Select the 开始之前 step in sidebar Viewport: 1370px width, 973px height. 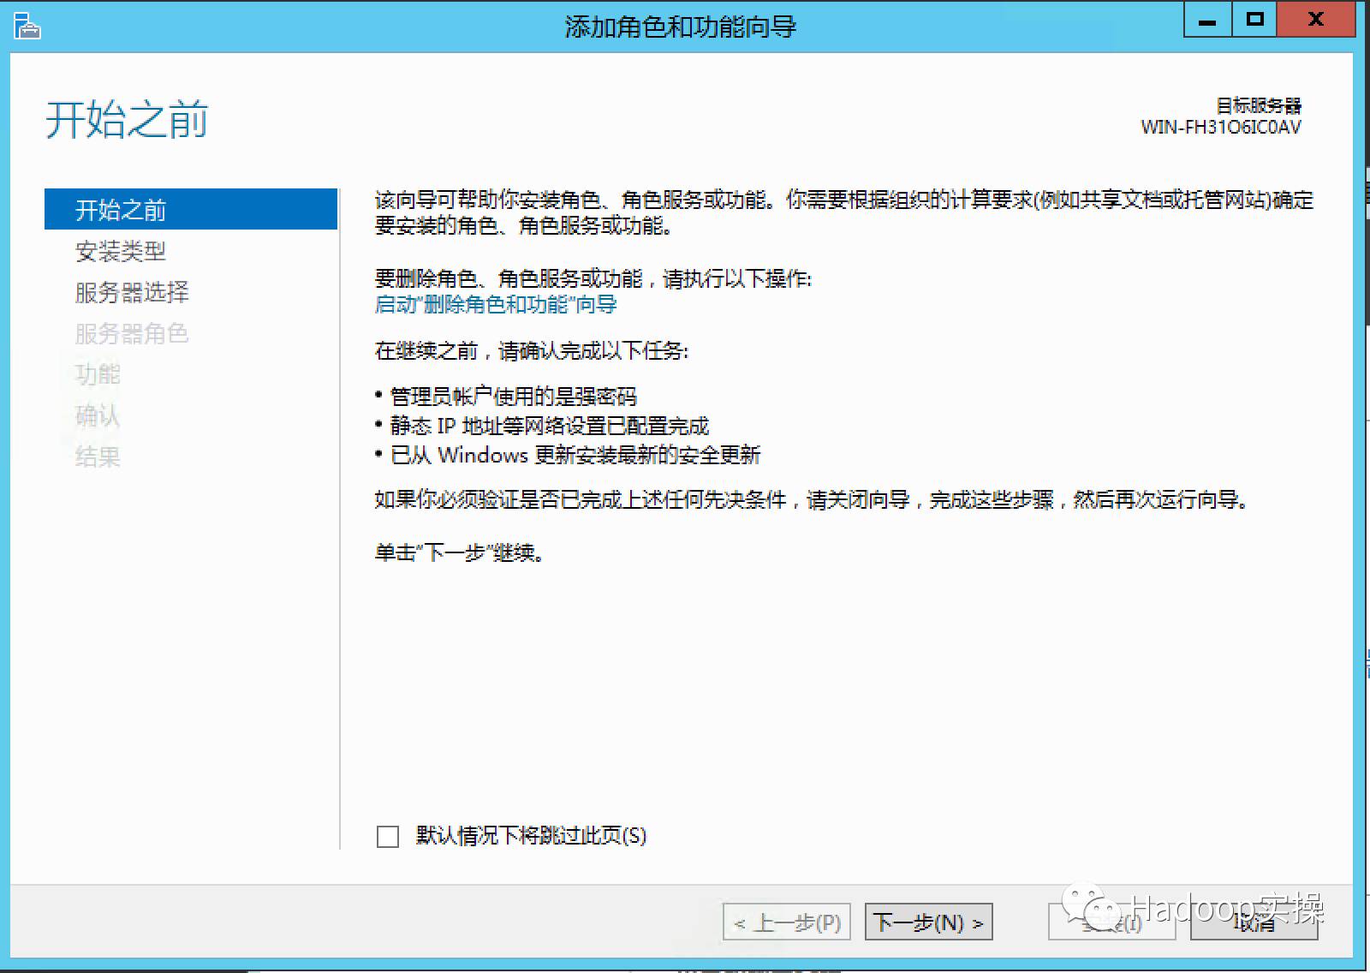coord(120,210)
